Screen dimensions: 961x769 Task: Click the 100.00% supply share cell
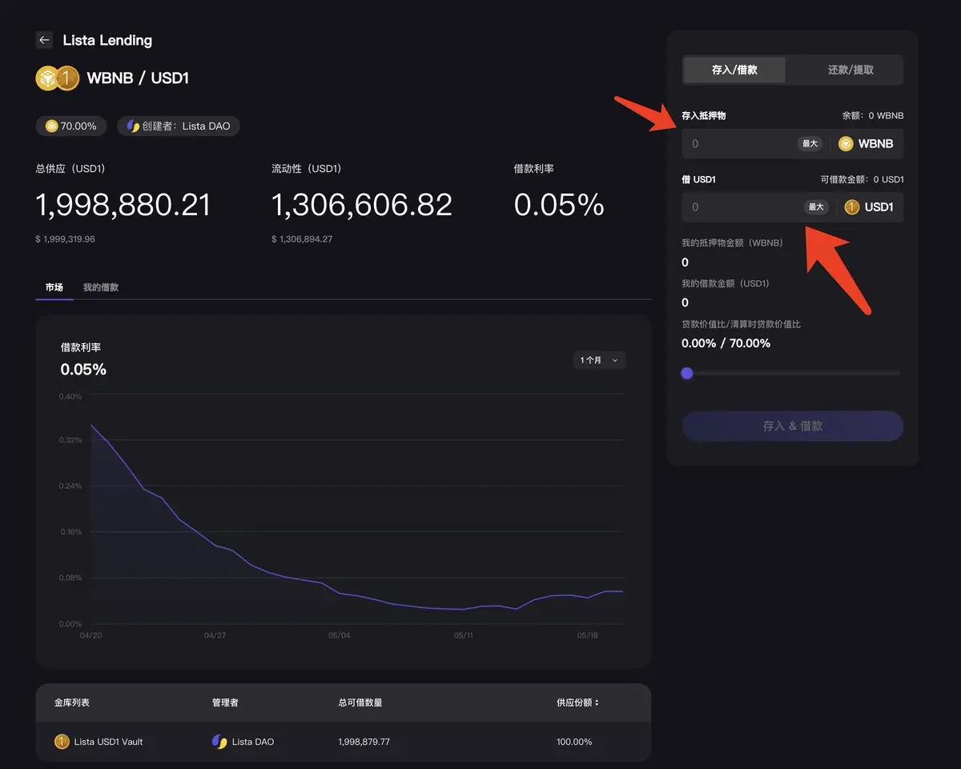(x=574, y=742)
